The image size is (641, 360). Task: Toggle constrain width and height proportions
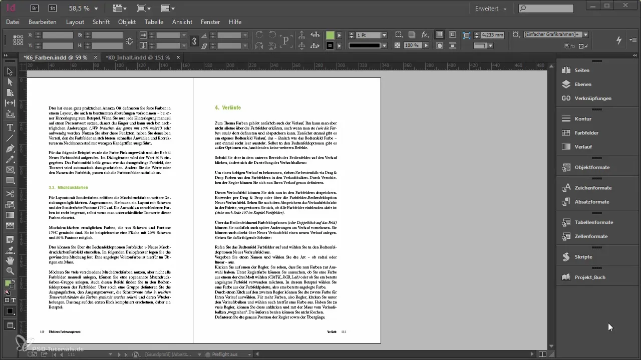point(130,40)
